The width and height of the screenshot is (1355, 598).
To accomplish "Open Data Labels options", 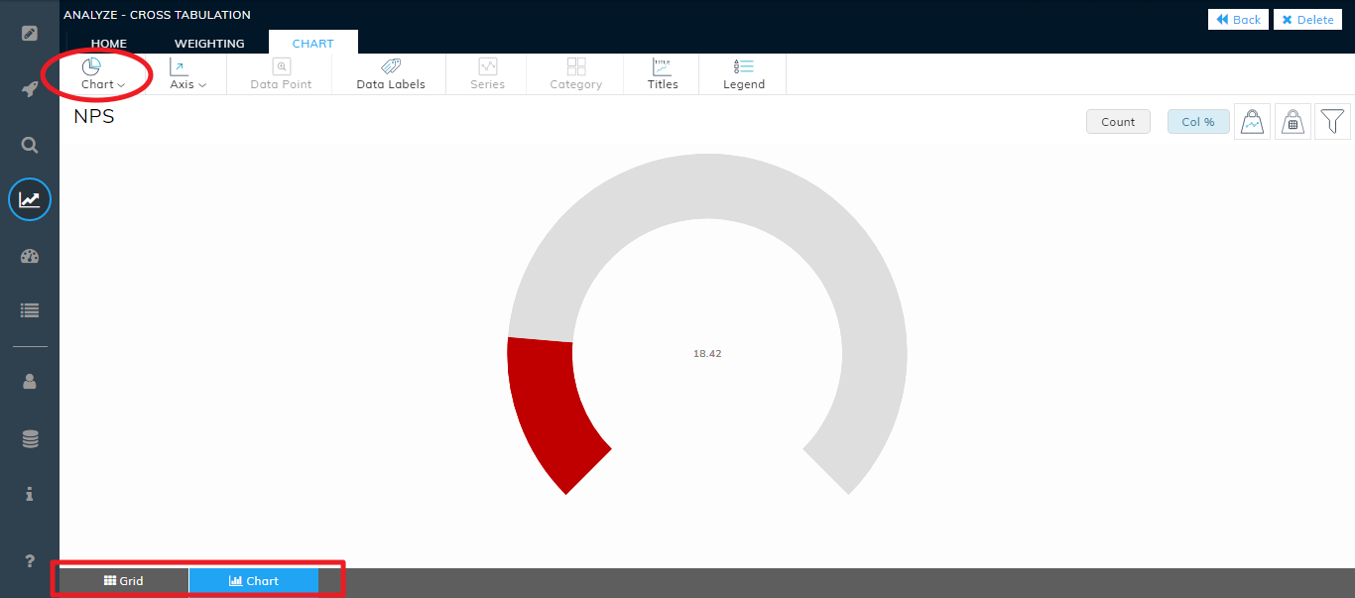I will (x=391, y=74).
